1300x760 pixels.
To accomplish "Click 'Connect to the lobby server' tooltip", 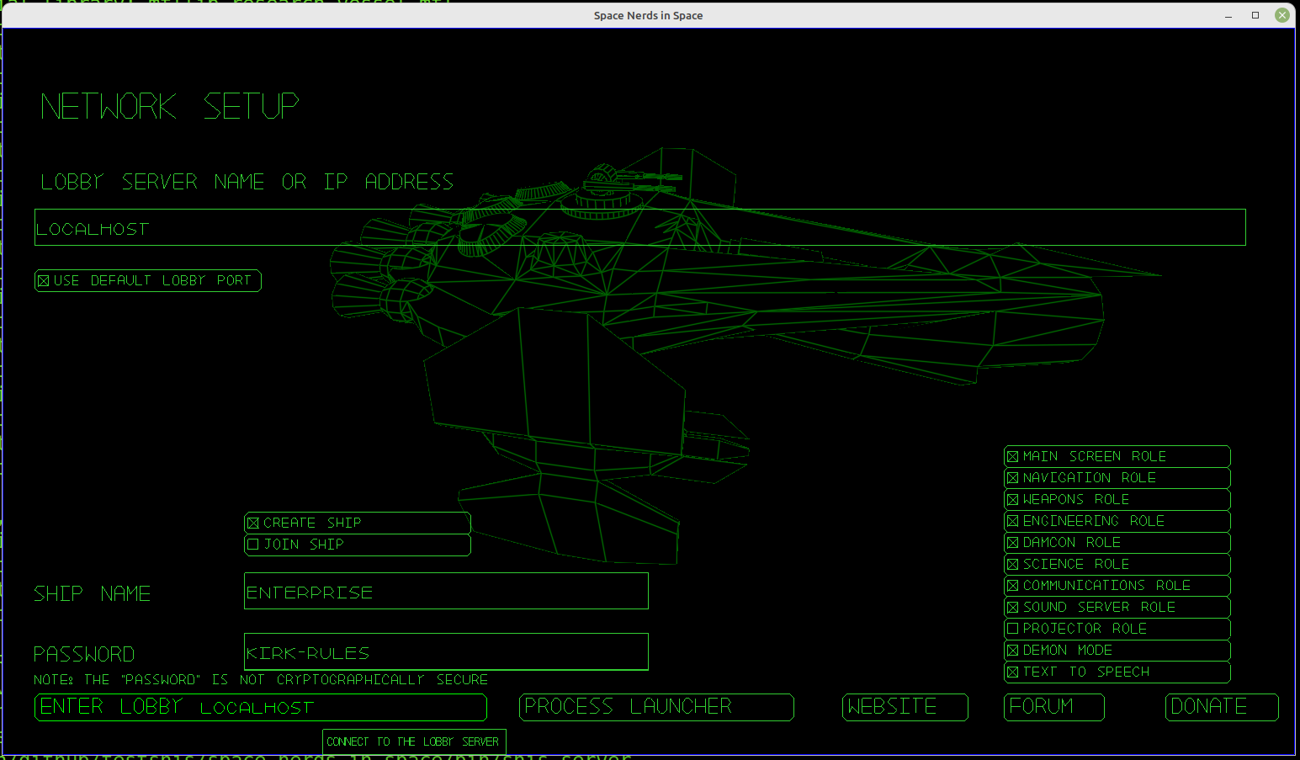I will [414, 741].
